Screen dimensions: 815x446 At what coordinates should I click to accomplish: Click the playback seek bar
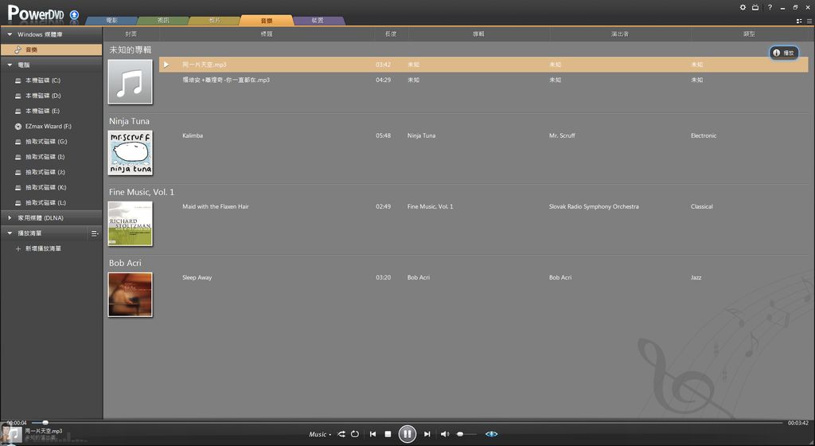click(407, 423)
